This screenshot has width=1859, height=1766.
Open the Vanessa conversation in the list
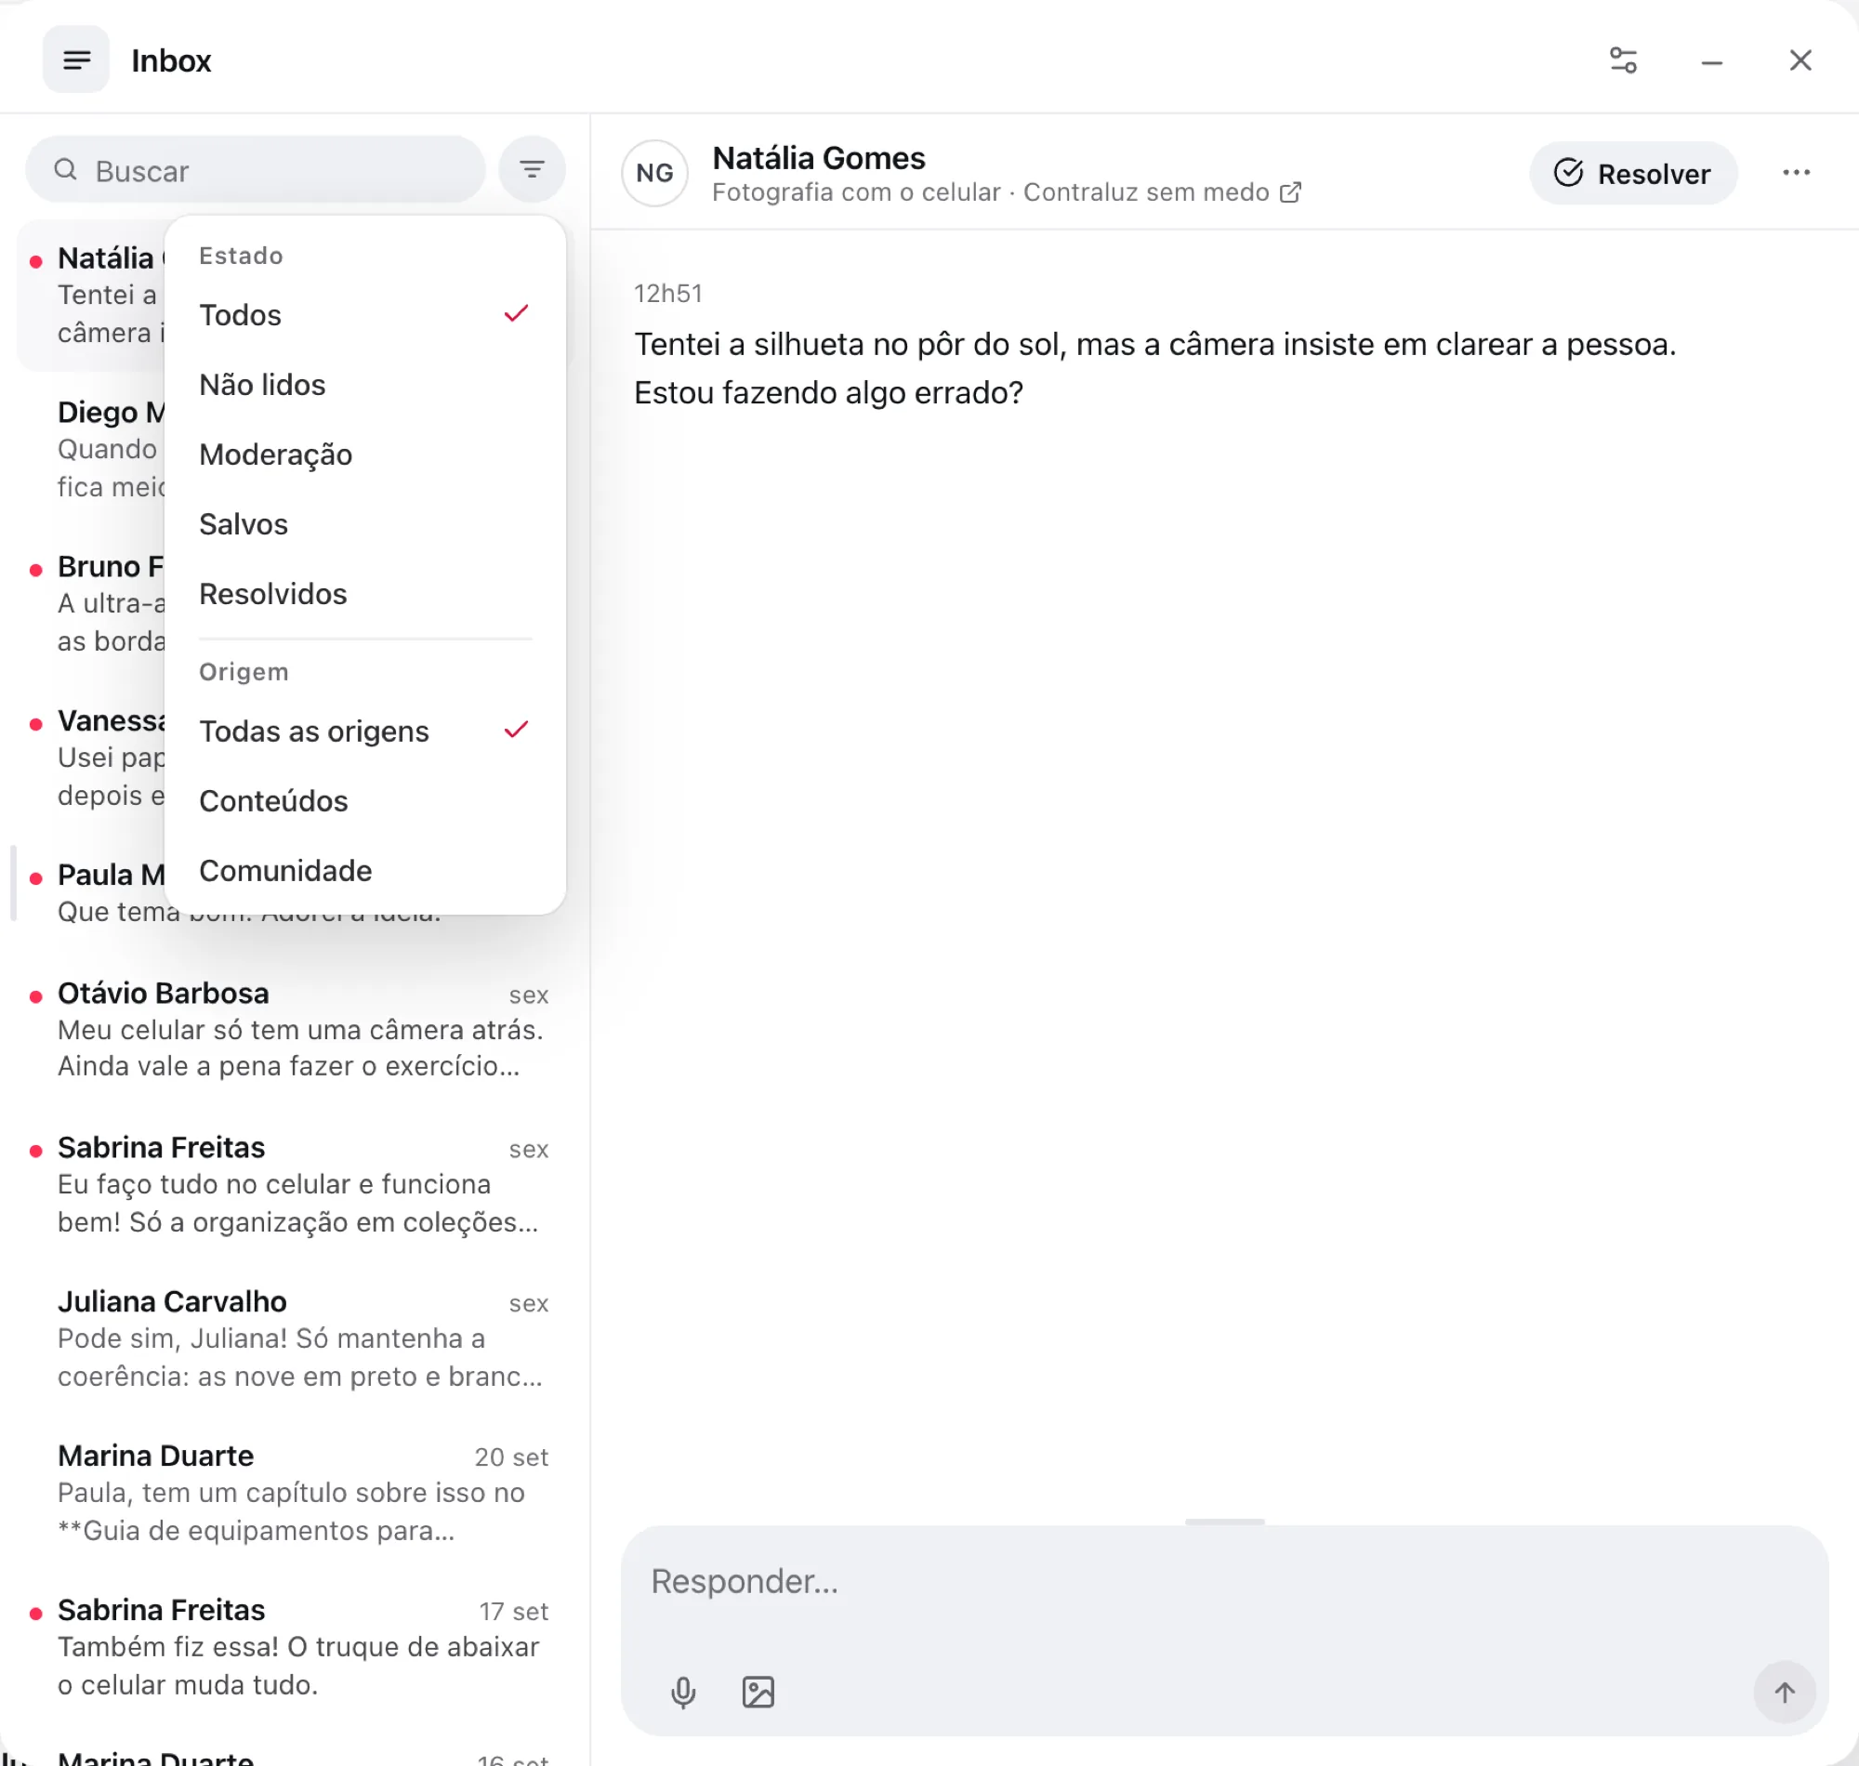click(91, 758)
